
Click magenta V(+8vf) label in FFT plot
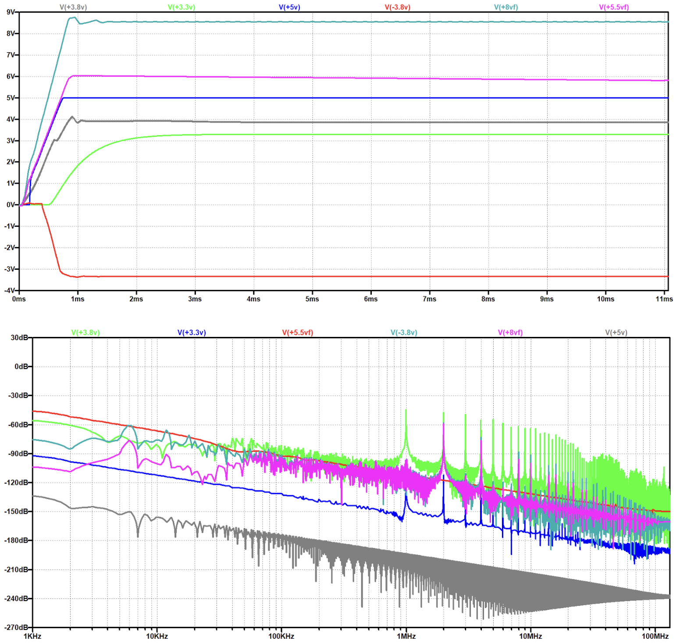(510, 333)
